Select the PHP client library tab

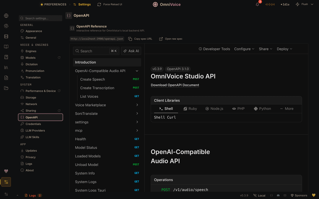coord(238,108)
